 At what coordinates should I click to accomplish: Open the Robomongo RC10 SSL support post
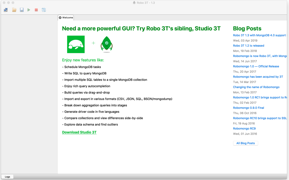260,118
